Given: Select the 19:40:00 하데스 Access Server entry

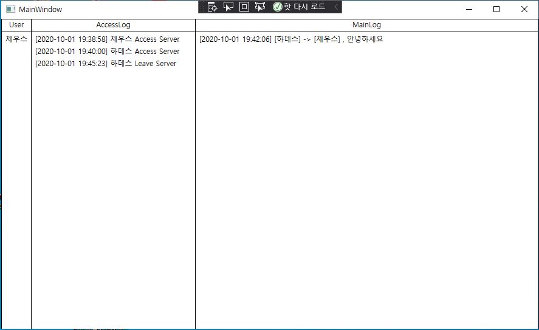Looking at the screenshot, I should coord(107,52).
